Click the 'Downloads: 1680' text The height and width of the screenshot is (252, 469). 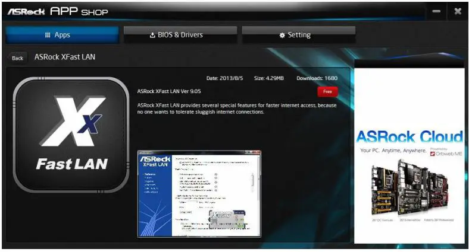coord(317,78)
